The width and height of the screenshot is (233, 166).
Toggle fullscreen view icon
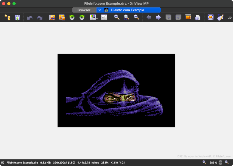(x=210, y=17)
